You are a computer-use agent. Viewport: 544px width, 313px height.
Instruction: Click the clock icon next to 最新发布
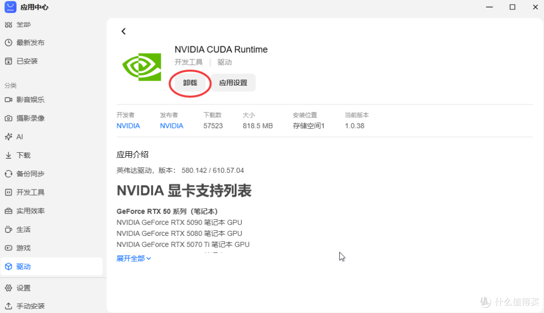pos(9,43)
